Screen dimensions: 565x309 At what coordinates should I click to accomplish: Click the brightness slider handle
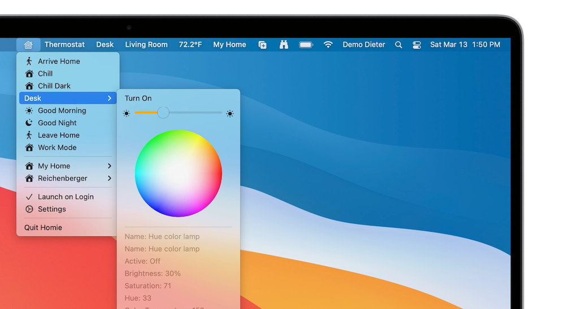(163, 113)
